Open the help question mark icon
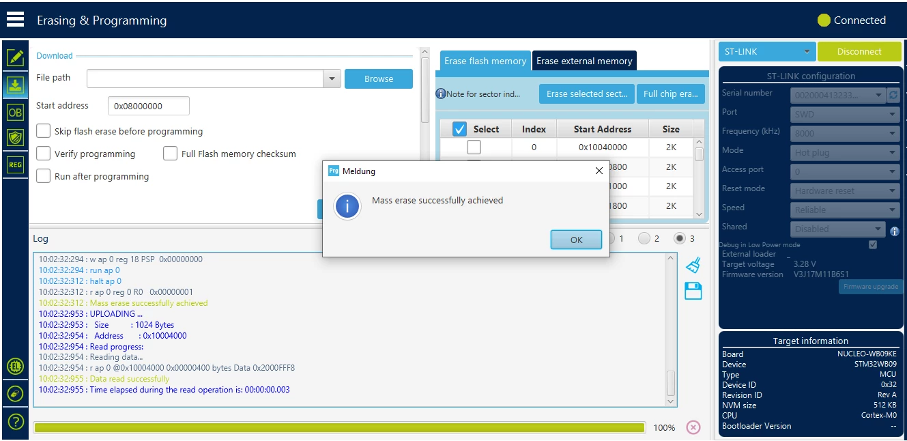 click(x=15, y=421)
